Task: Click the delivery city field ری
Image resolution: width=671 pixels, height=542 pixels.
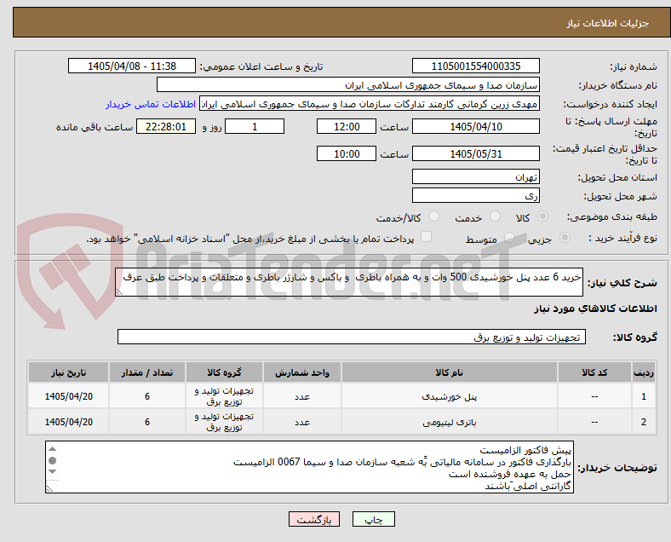Action: click(476, 195)
